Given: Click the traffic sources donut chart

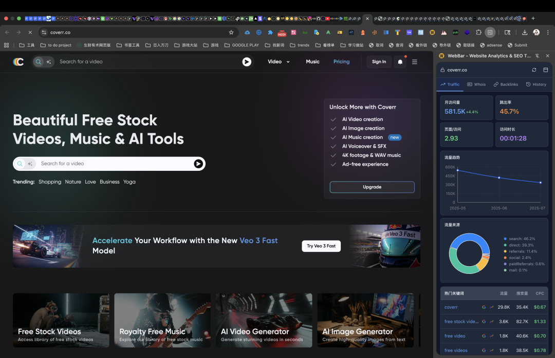Looking at the screenshot, I should pos(469,253).
